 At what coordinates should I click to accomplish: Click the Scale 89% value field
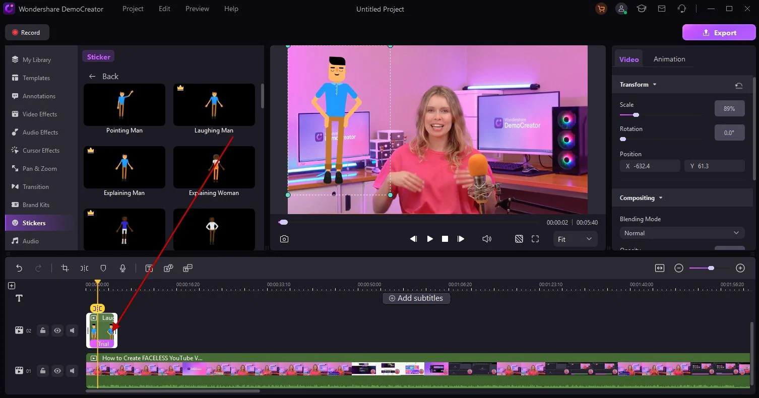[730, 108]
